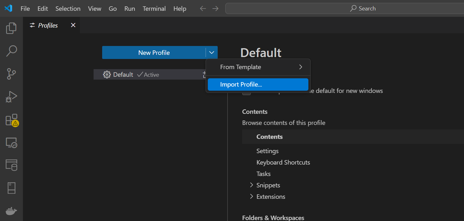The width and height of the screenshot is (464, 221).
Task: Open the Run and Debug panel
Action: 11,96
